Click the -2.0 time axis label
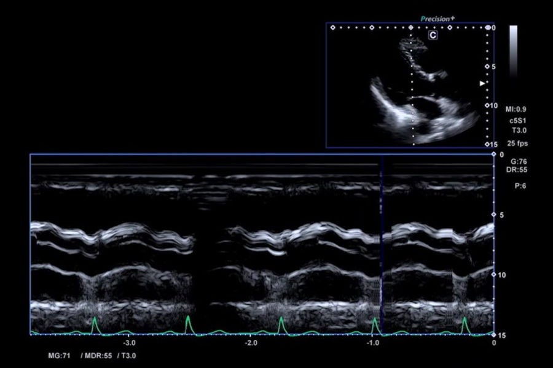Screen dimensions: 553x368 coord(250,343)
